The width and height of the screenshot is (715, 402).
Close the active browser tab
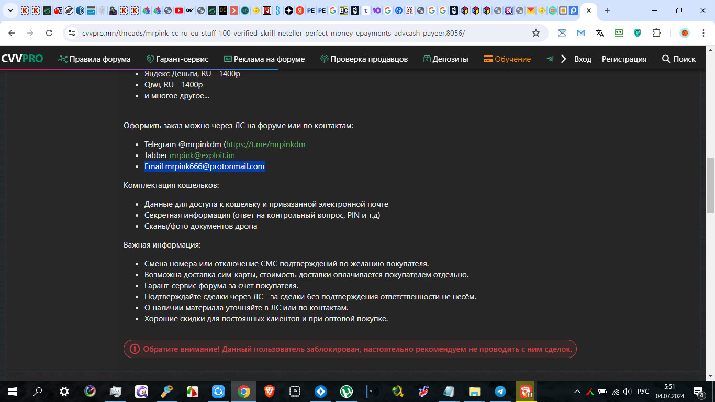[589, 10]
